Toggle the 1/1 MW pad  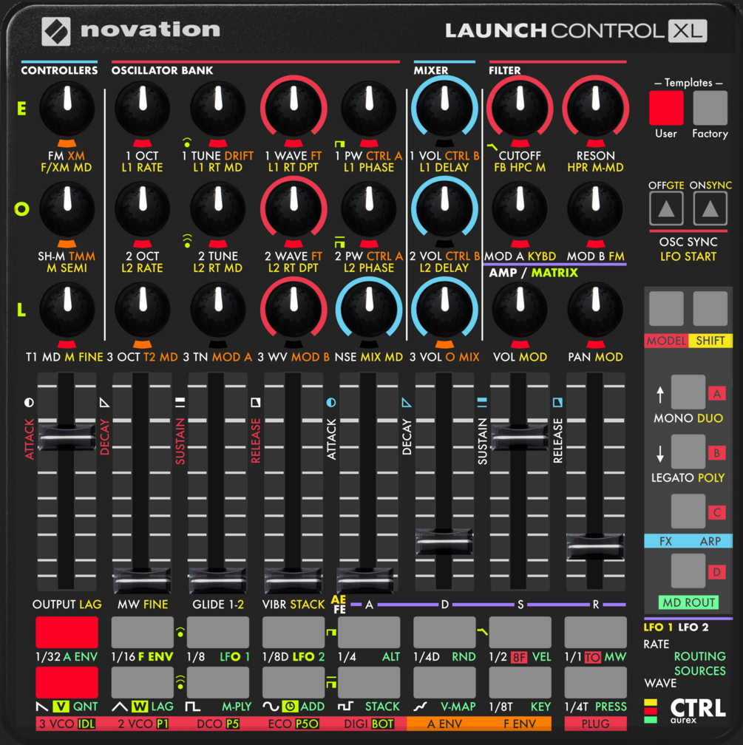pyautogui.click(x=595, y=633)
